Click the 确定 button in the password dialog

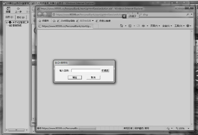click(75, 78)
